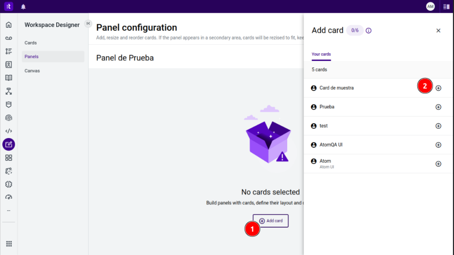The image size is (454, 255).
Task: Select the active Workspace Designer edit icon
Action: (x=8, y=144)
